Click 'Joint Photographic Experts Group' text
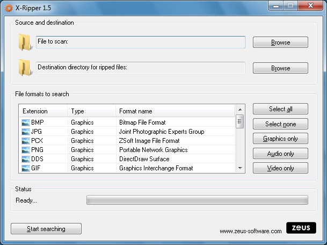This screenshot has height=245, width=327. point(162,132)
